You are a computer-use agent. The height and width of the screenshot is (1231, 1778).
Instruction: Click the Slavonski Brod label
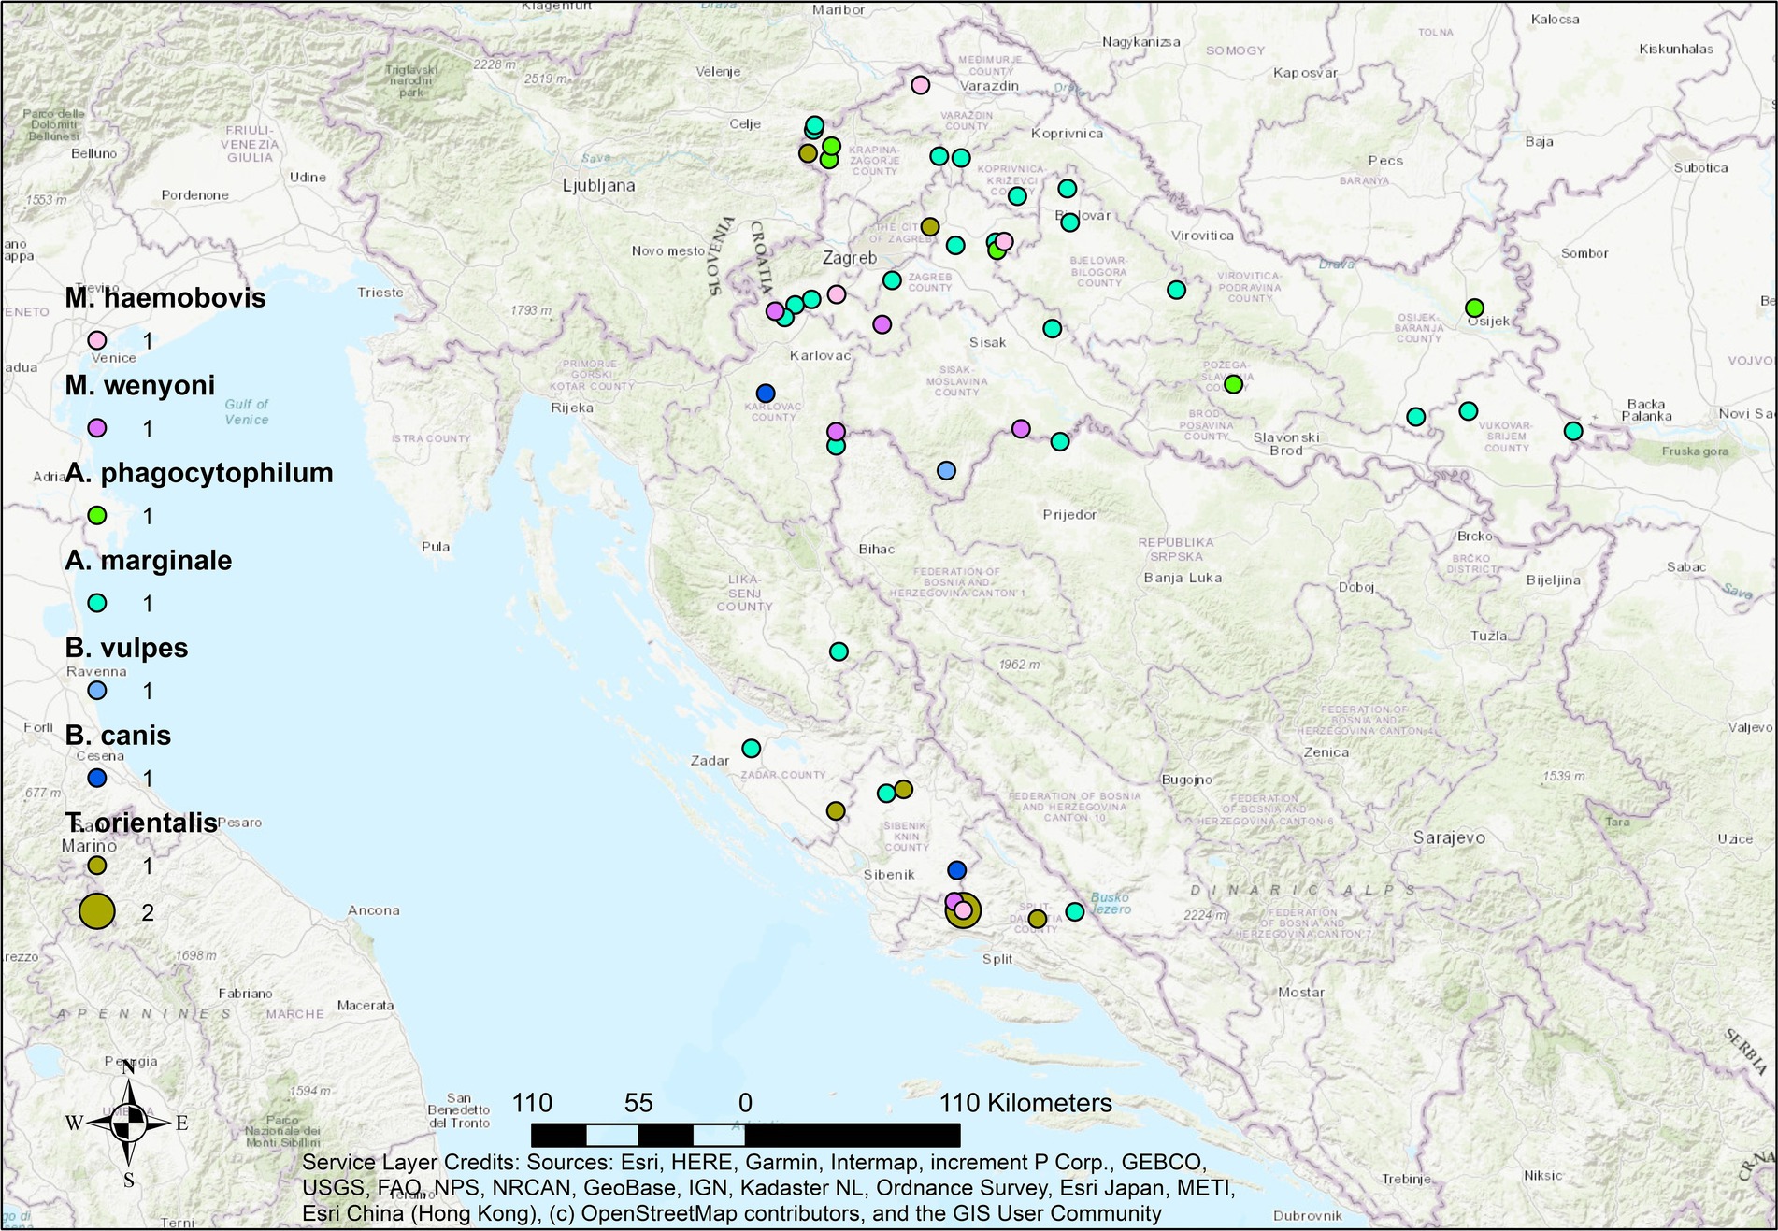[1286, 444]
